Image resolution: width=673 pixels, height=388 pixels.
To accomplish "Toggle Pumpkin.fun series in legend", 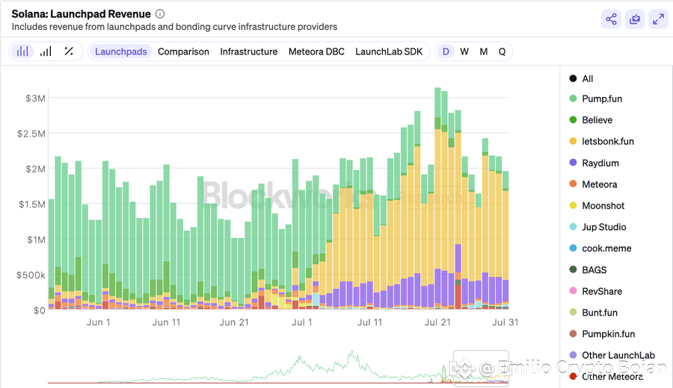I will pos(602,334).
